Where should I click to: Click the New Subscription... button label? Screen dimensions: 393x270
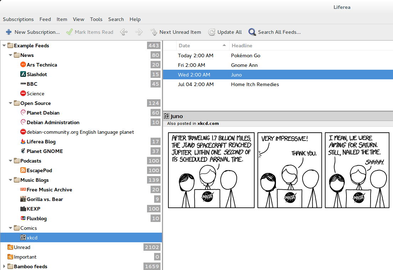click(37, 32)
